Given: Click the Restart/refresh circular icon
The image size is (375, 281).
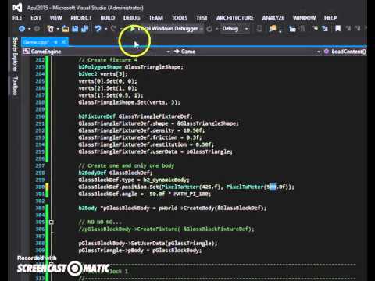Looking at the screenshot, I should tap(209, 29).
